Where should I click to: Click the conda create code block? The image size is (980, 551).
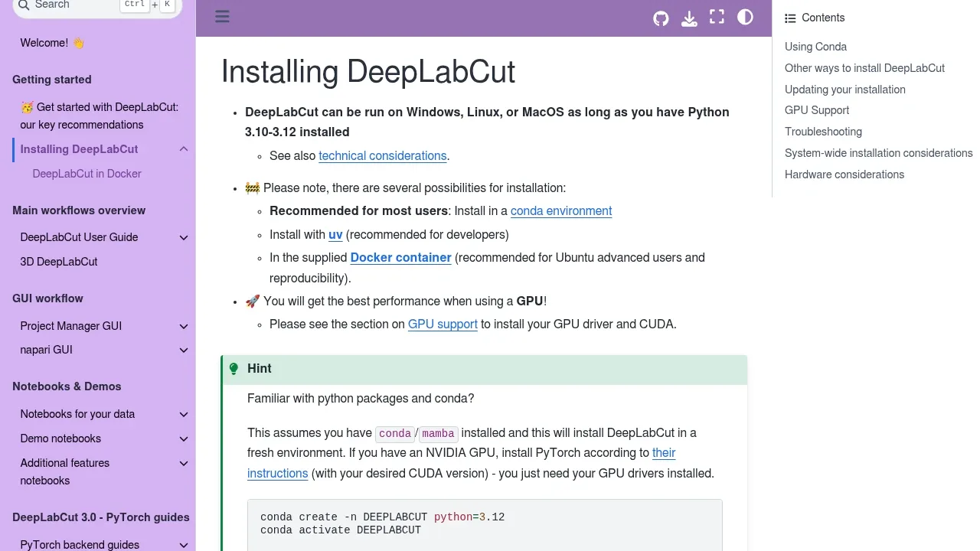(x=485, y=525)
